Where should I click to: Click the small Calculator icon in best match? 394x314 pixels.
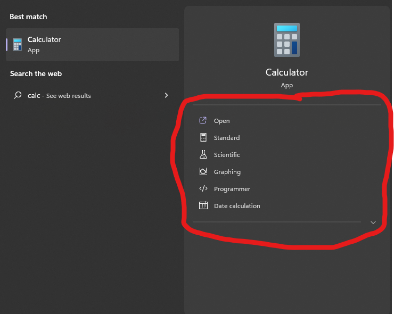(18, 45)
